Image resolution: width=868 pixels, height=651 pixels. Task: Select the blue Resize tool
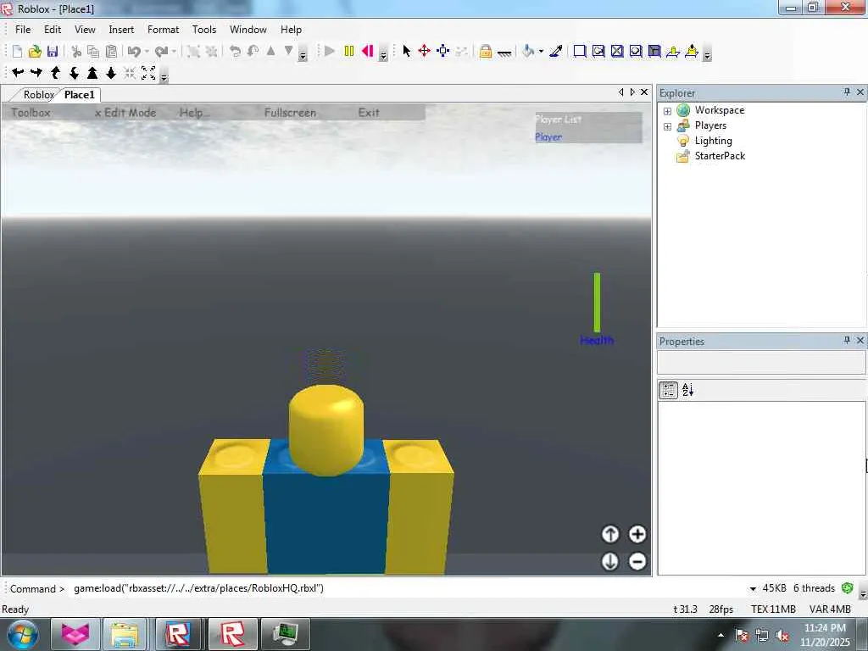click(442, 52)
